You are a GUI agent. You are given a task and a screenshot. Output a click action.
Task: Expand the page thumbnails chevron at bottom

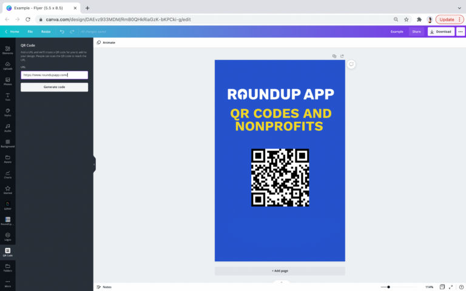[282, 282]
